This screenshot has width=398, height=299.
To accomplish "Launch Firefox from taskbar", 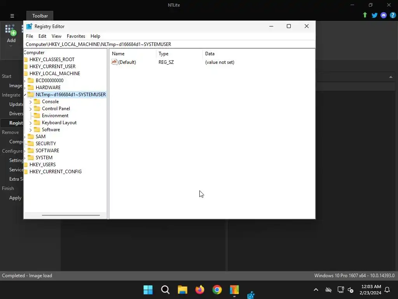I will (x=200, y=290).
